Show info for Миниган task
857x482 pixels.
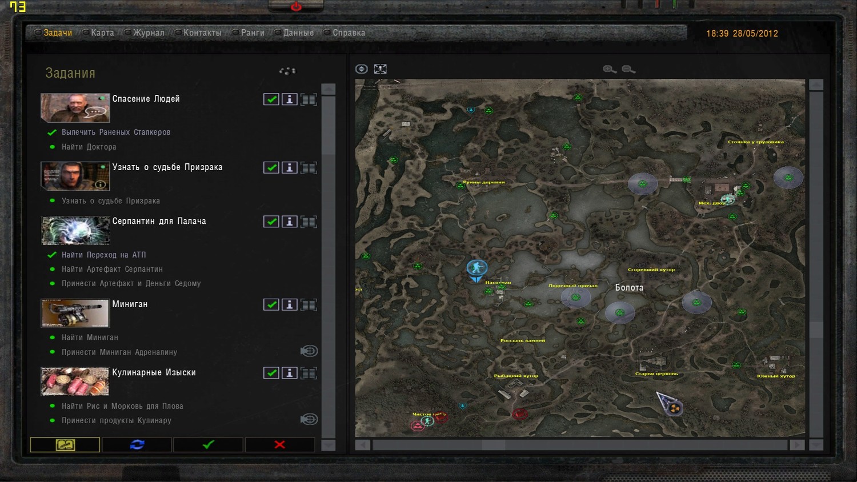click(290, 304)
